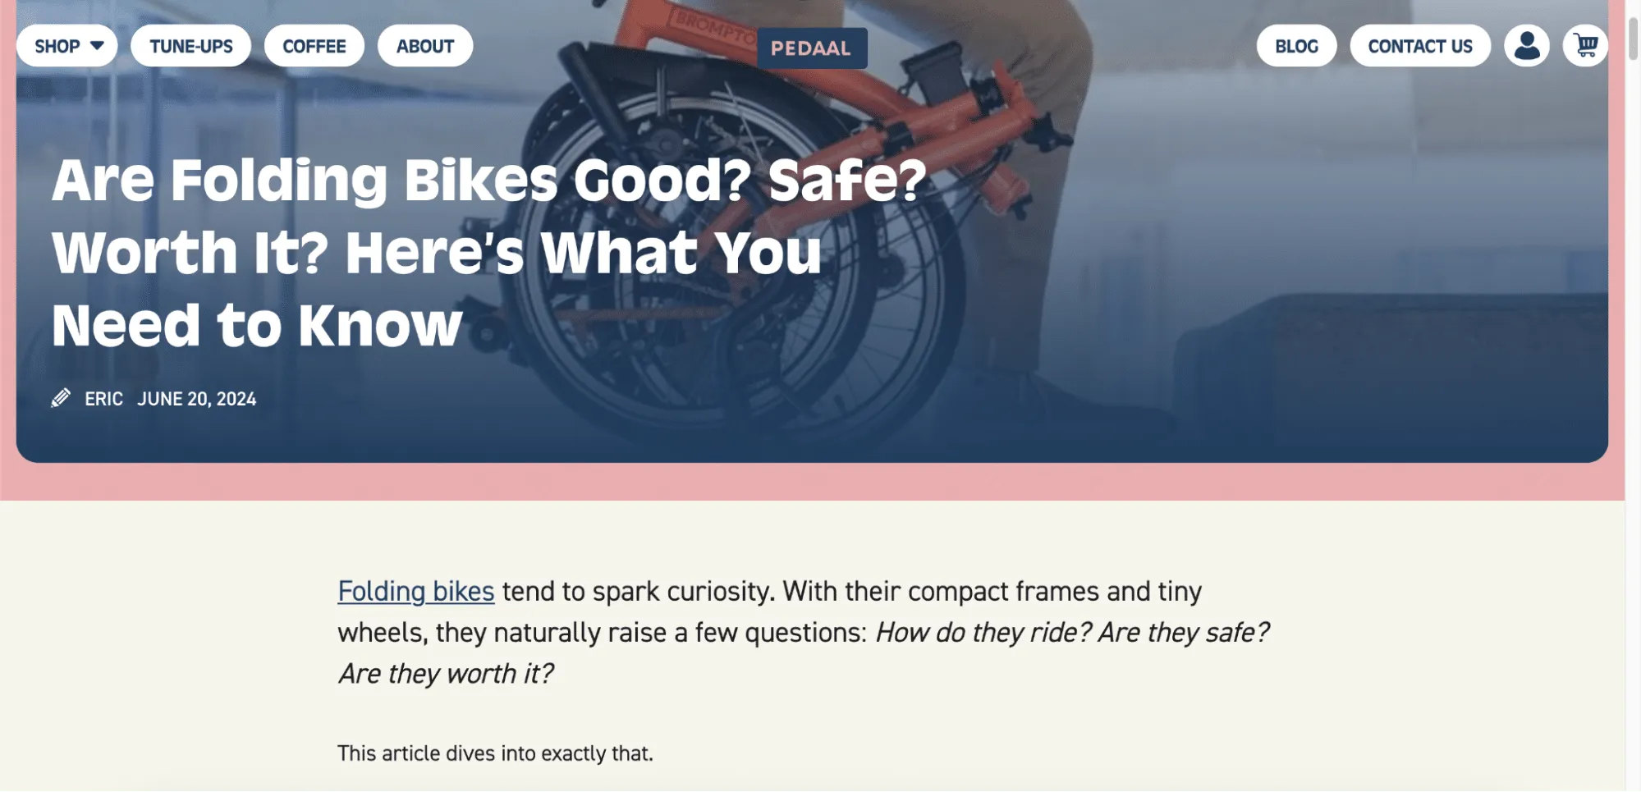The image size is (1641, 792).
Task: Select the ABOUT nav item
Action: 425,46
